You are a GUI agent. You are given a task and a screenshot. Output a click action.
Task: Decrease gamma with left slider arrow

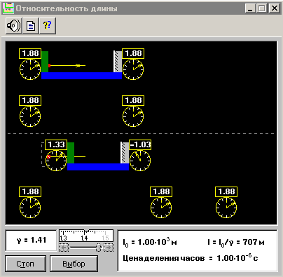[x=64, y=248]
